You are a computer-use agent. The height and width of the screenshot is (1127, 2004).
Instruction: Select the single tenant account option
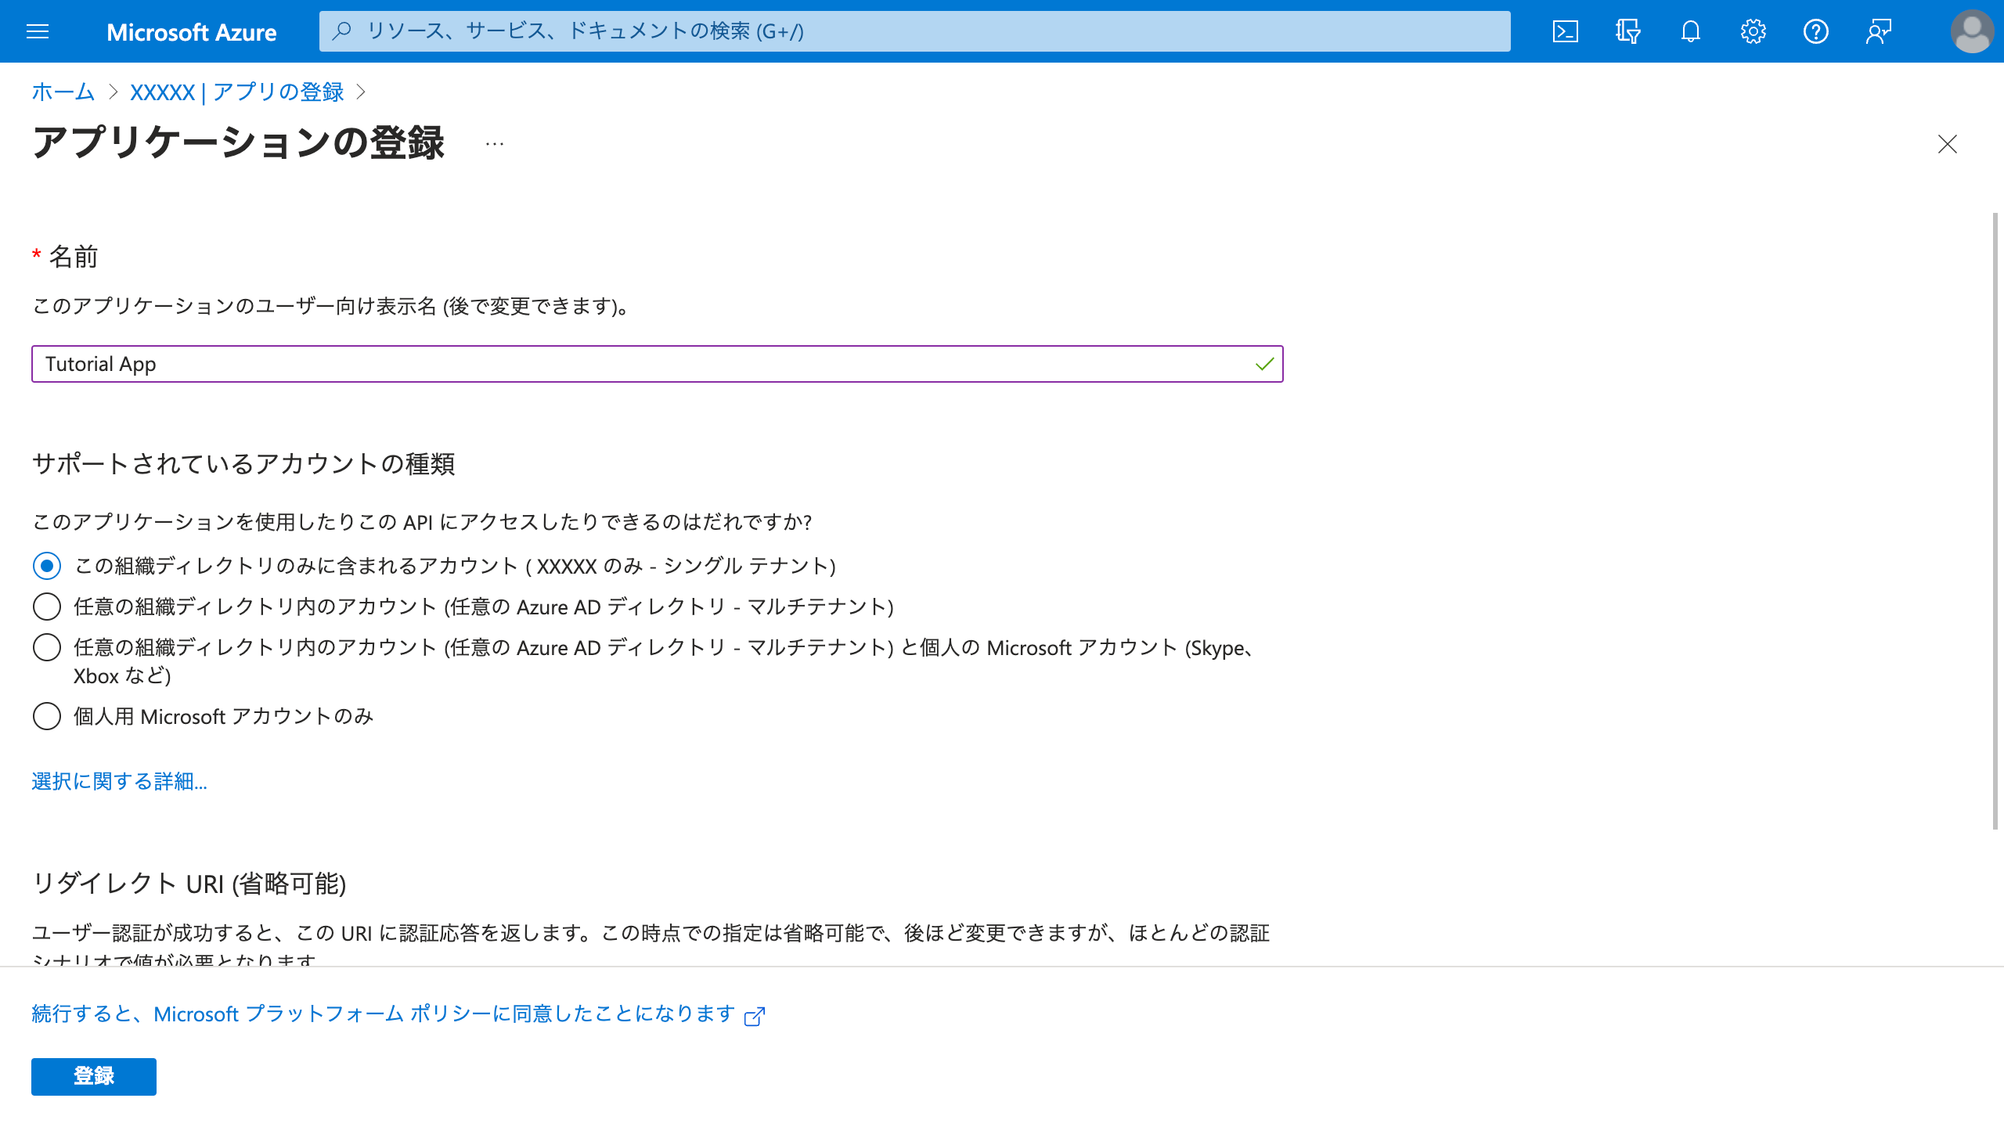tap(47, 566)
